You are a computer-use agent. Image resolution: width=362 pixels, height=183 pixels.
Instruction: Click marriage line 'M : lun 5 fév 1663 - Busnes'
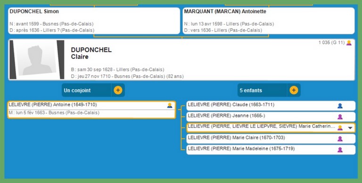[54, 113]
